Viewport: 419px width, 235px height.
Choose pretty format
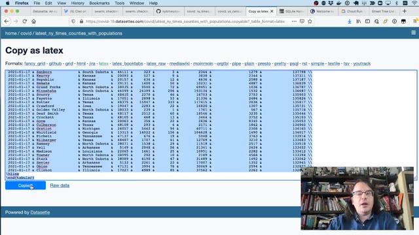tap(280, 64)
